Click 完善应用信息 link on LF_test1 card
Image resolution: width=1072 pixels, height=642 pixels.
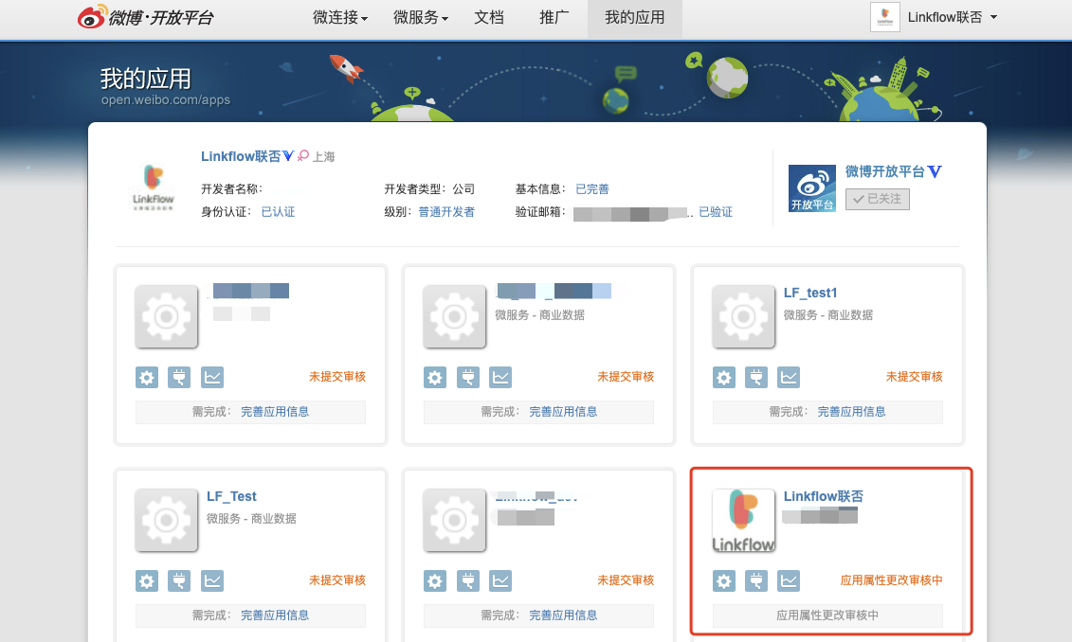[x=851, y=412]
